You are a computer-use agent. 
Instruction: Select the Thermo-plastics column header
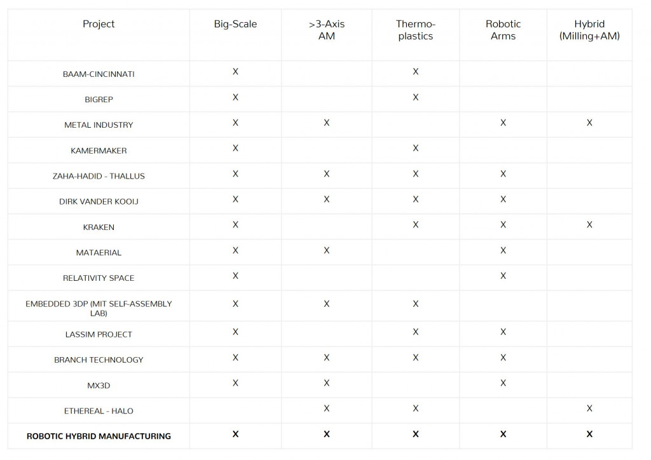[x=415, y=30]
